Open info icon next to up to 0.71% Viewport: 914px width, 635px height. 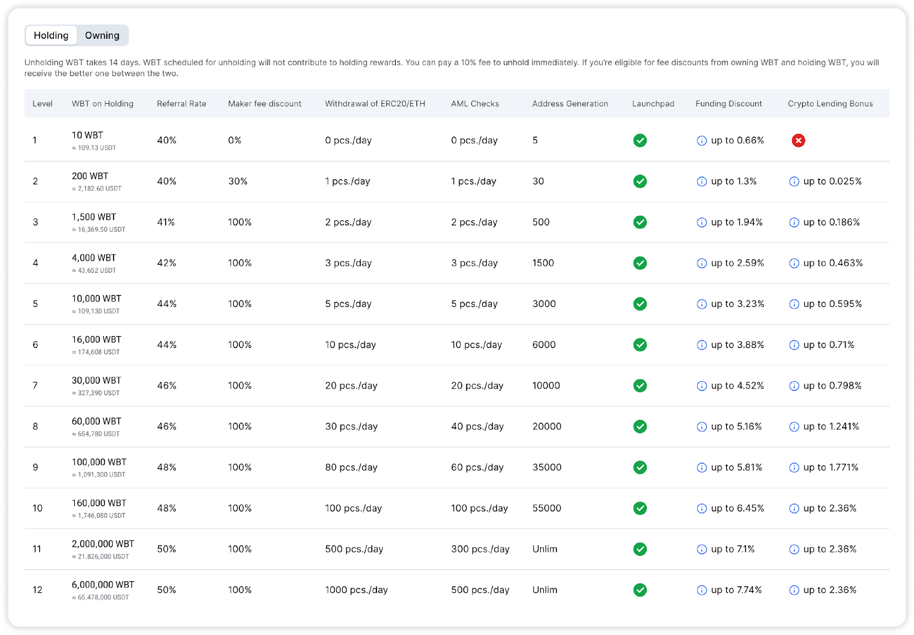point(794,345)
